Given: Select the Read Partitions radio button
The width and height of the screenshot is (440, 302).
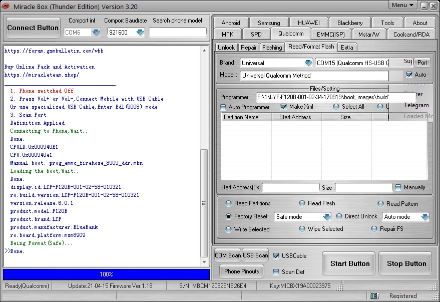Looking at the screenshot, I should tap(229, 203).
